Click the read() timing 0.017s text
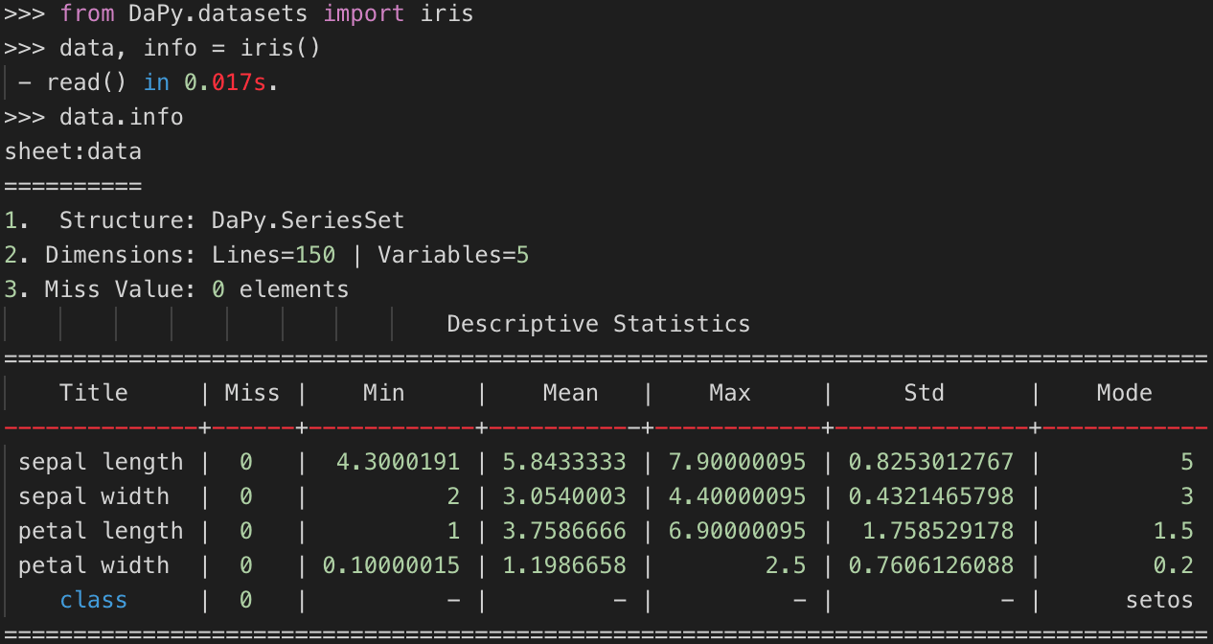The image size is (1213, 644). (231, 83)
